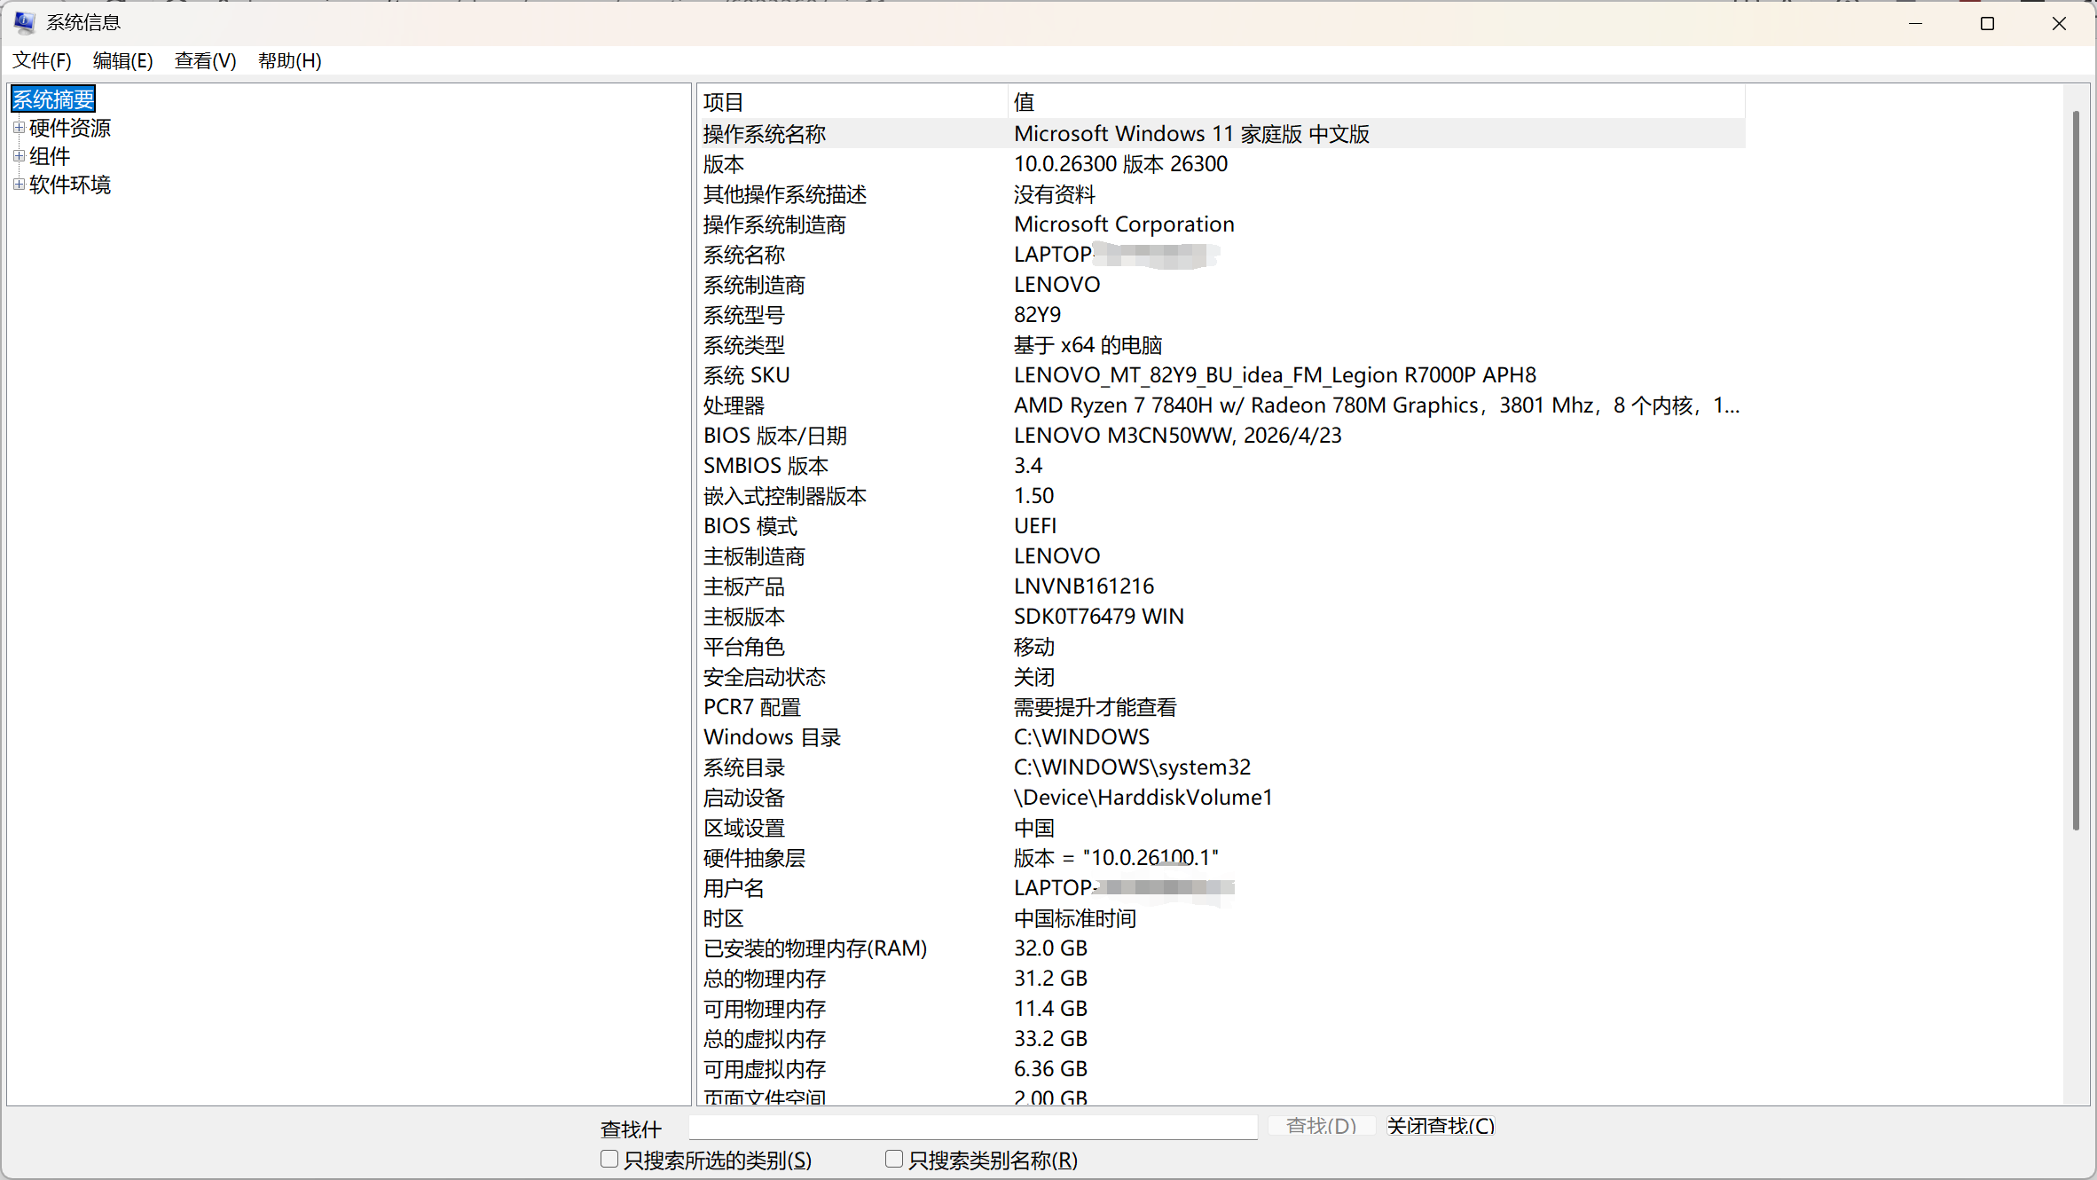Screen dimensions: 2097x1180
Task: Select the 处理器 row in the list
Action: point(1221,405)
